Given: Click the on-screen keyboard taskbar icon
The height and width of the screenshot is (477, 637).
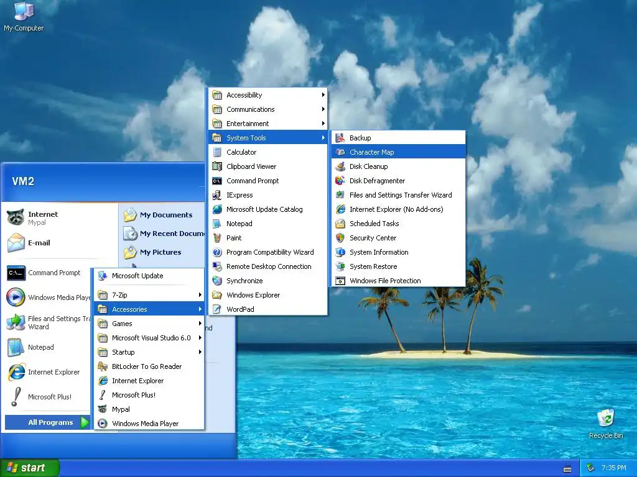Looking at the screenshot, I should [567, 469].
